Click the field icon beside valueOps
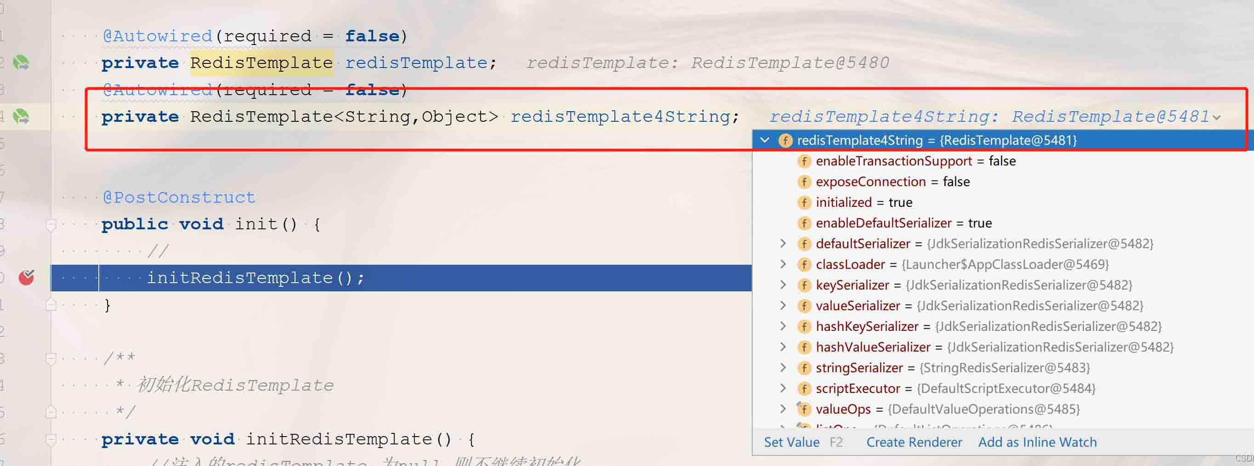Screen dimensions: 1254x466 coord(804,409)
